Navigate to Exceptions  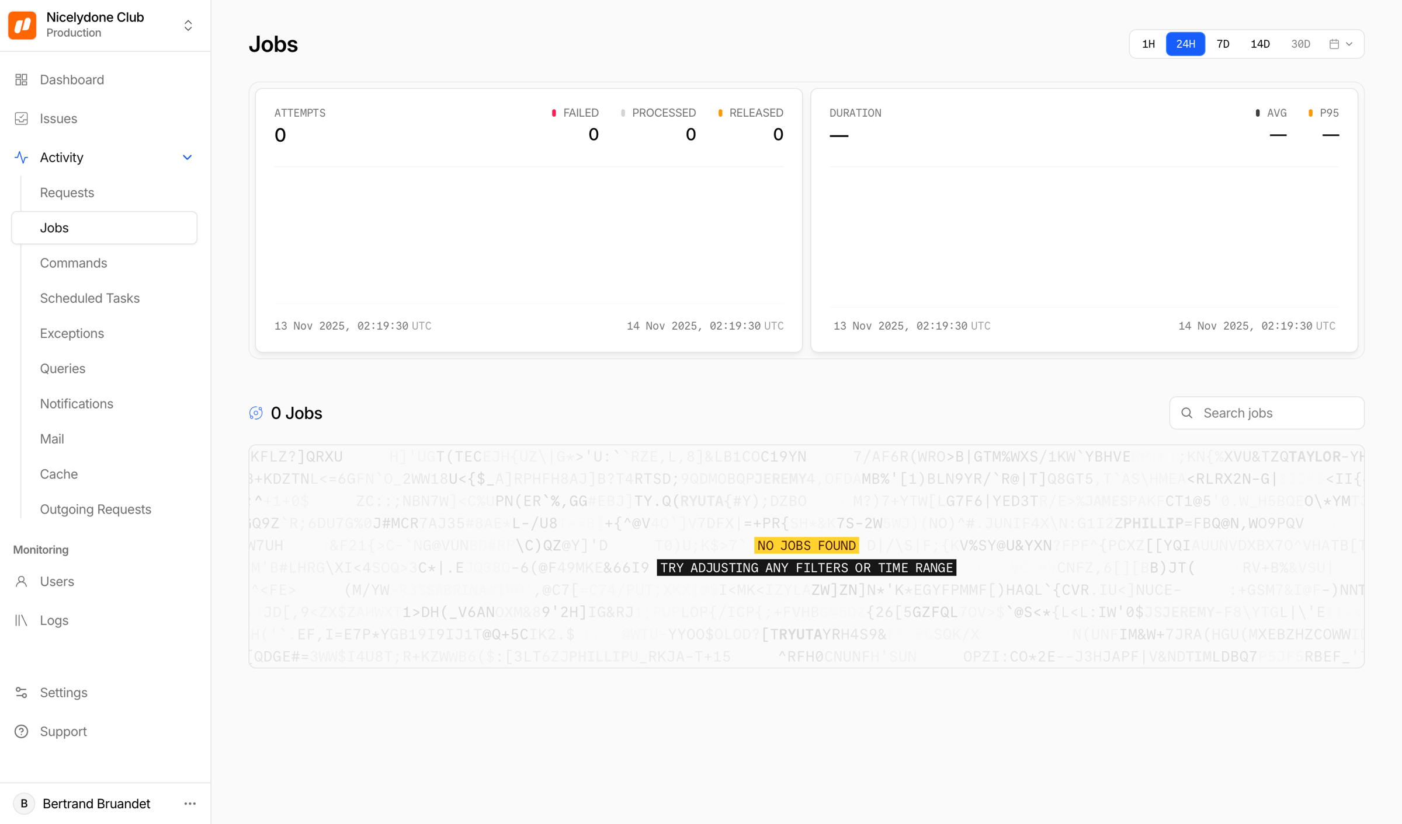[x=72, y=333]
